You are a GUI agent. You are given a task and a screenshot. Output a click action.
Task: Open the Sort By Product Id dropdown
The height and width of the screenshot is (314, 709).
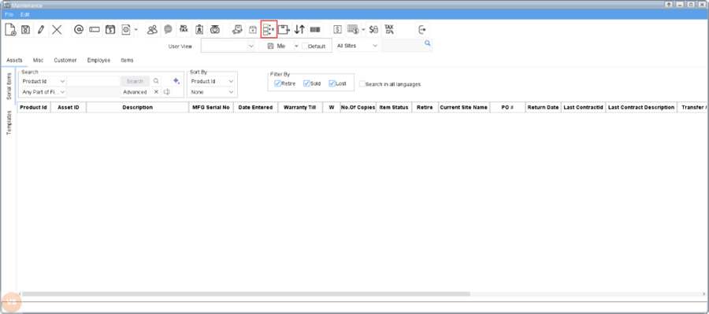point(212,81)
